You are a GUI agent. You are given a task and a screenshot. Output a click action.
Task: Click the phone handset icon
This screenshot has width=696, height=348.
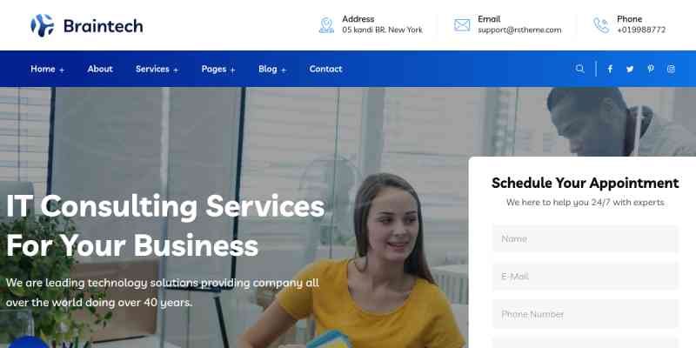[x=601, y=25]
